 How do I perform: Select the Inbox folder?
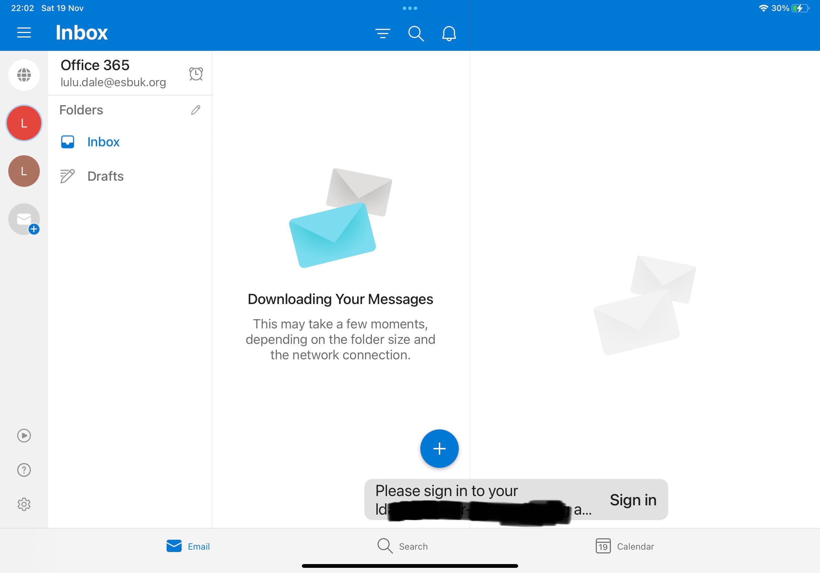(103, 142)
